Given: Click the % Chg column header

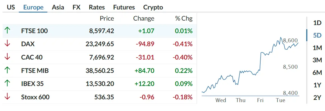Looking at the screenshot, I should [184, 19].
